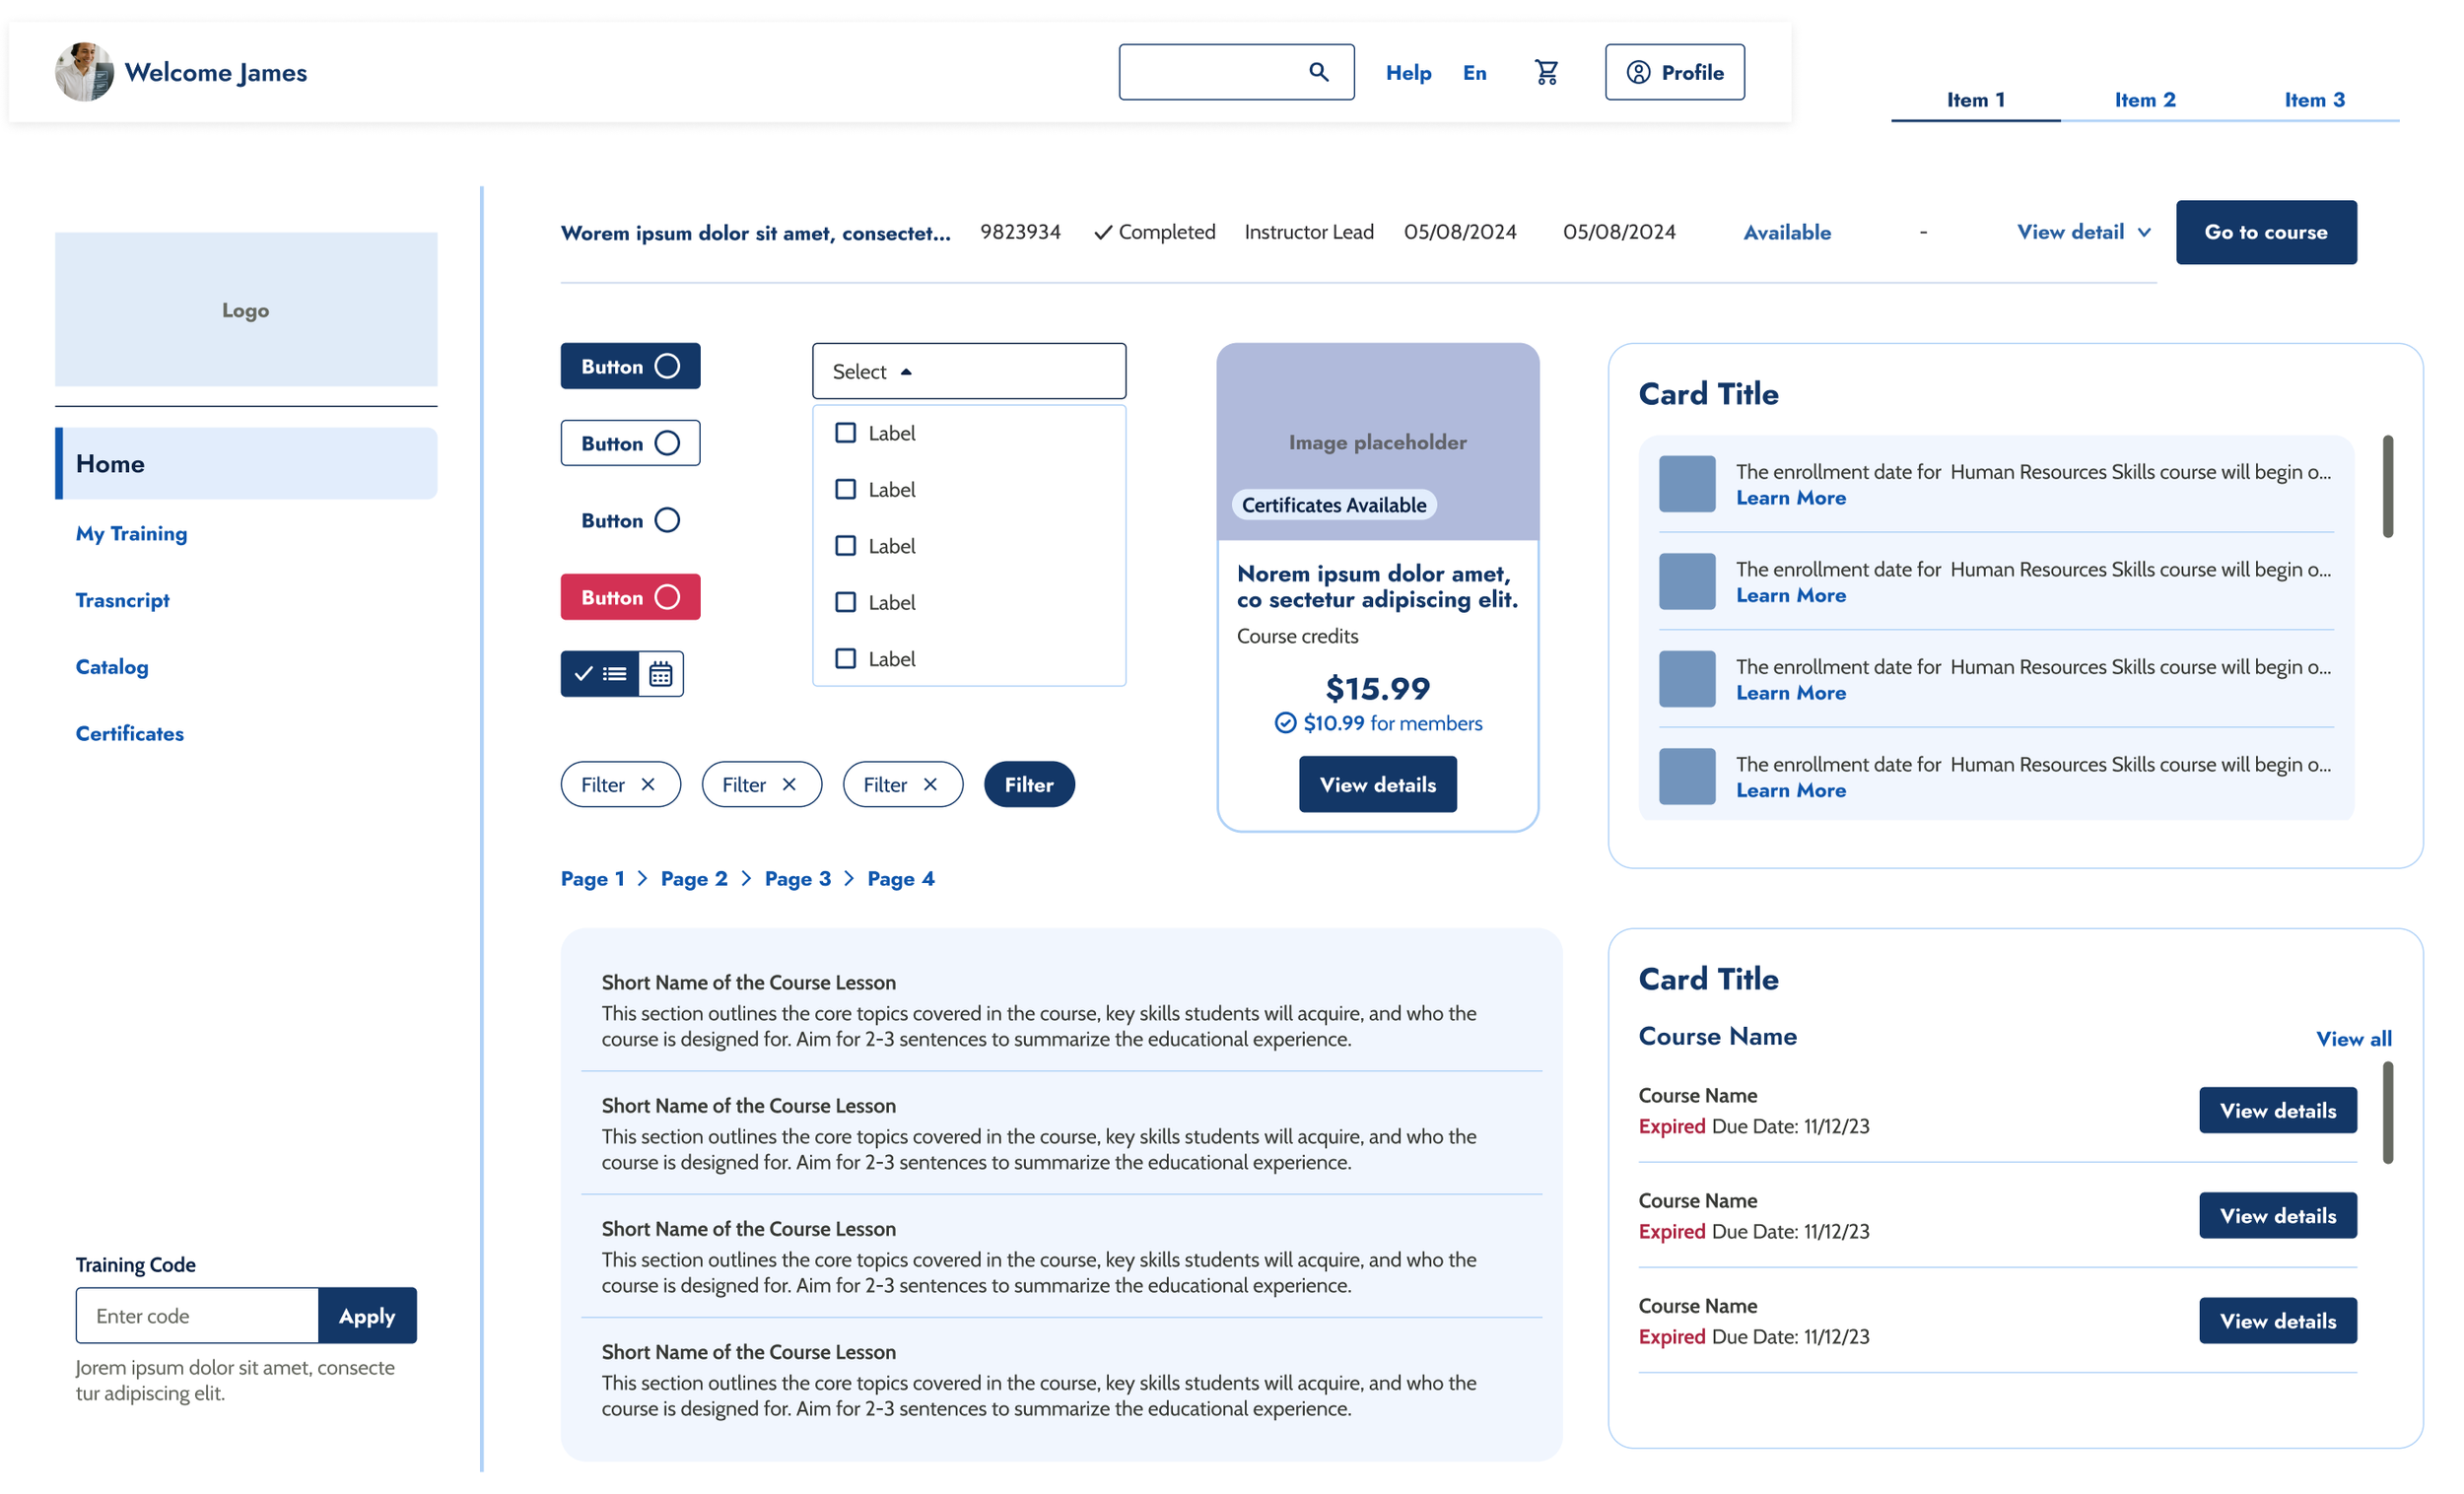This screenshot has width=2464, height=1494.
Task: Remove the third Filter chip via X
Action: click(930, 785)
